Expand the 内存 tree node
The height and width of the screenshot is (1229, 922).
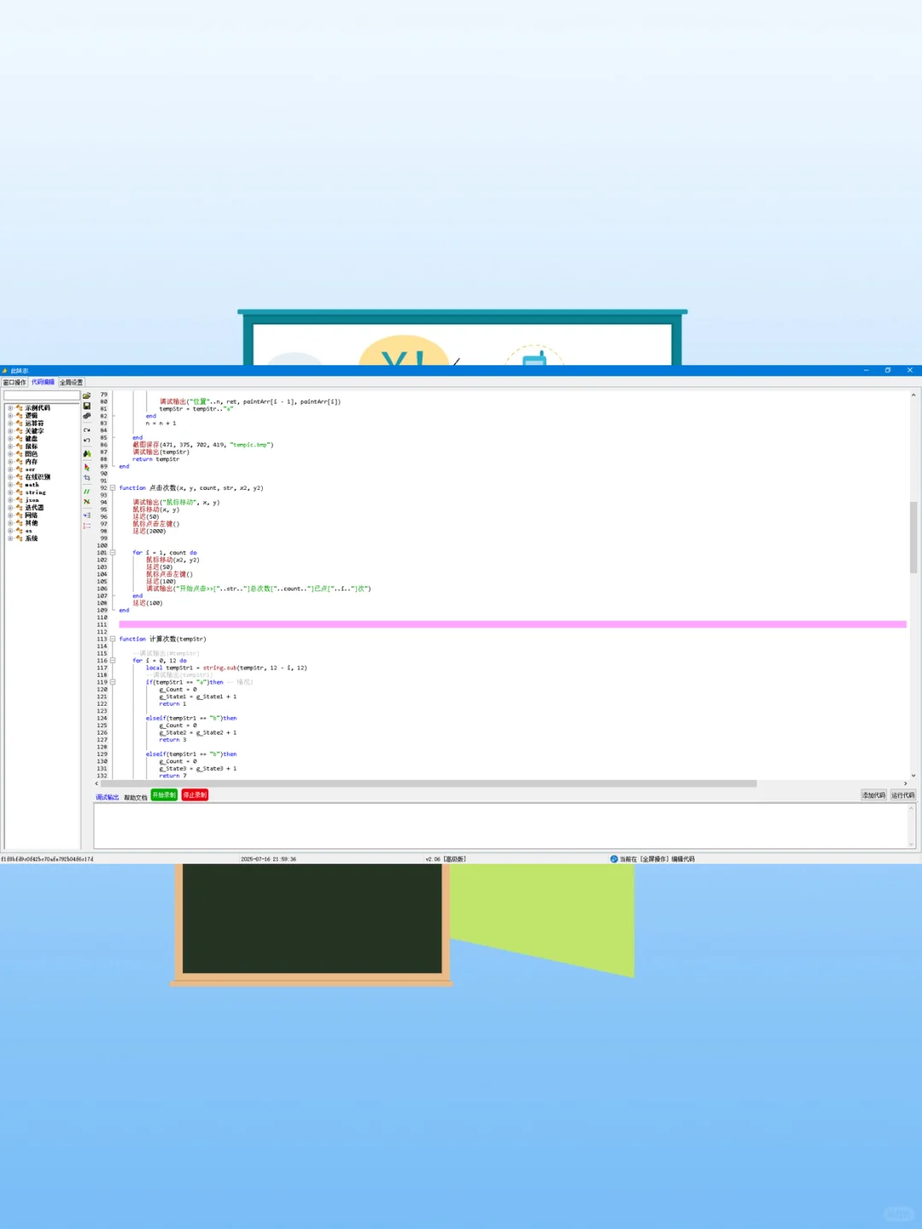[10, 462]
